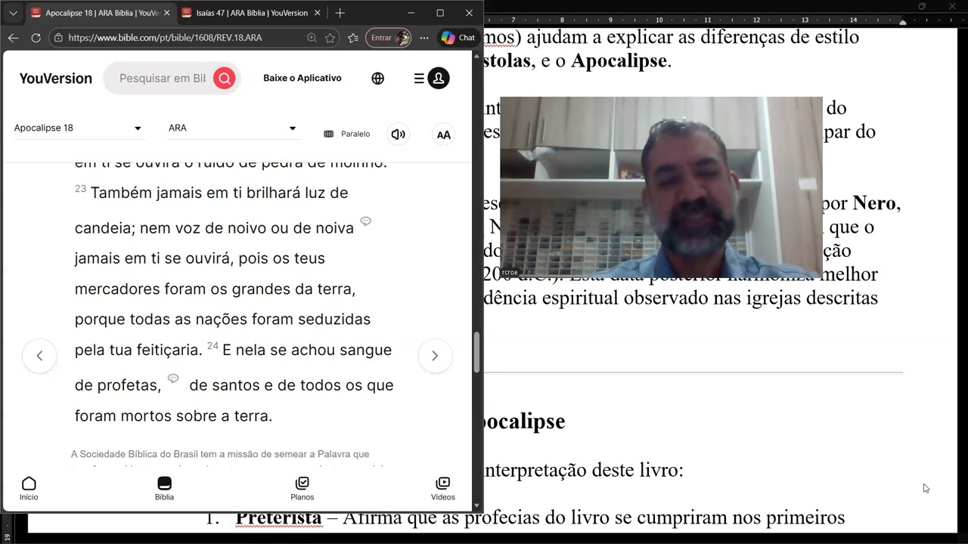Open note bubble after verse 23 noiva
Viewport: 968px width, 544px height.
tap(365, 221)
